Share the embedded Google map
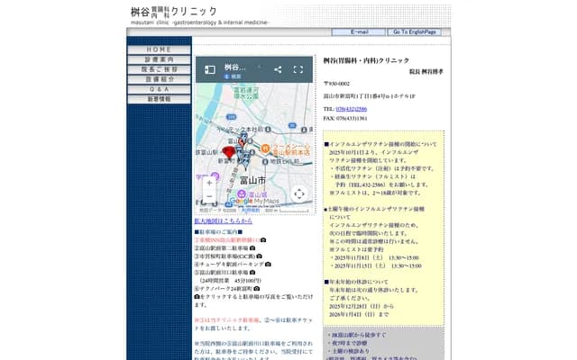 (278, 69)
